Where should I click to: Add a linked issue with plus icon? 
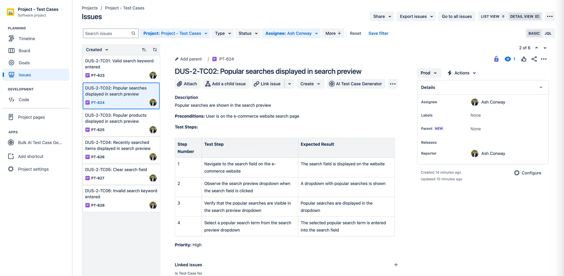tap(396, 265)
